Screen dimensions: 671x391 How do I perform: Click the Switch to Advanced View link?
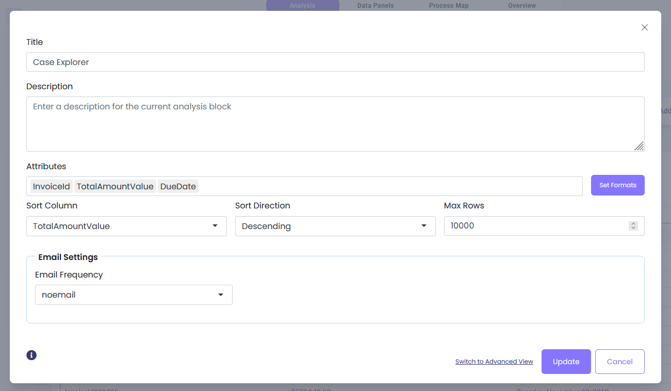click(x=494, y=362)
